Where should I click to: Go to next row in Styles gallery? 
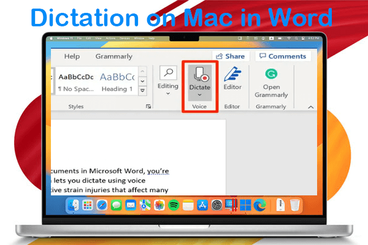(142, 81)
